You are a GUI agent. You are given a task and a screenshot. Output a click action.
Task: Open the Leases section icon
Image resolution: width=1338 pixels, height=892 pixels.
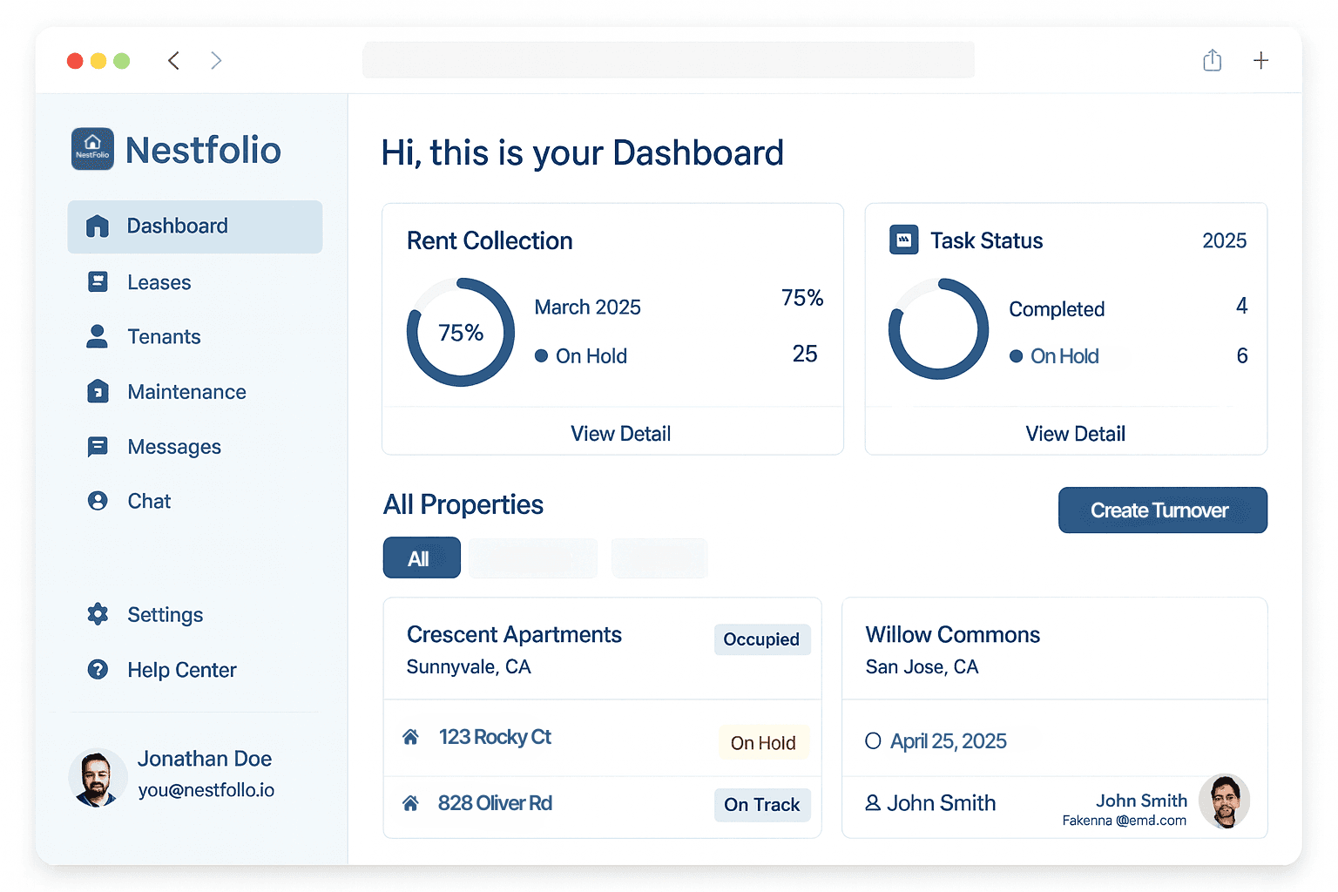coord(98,281)
